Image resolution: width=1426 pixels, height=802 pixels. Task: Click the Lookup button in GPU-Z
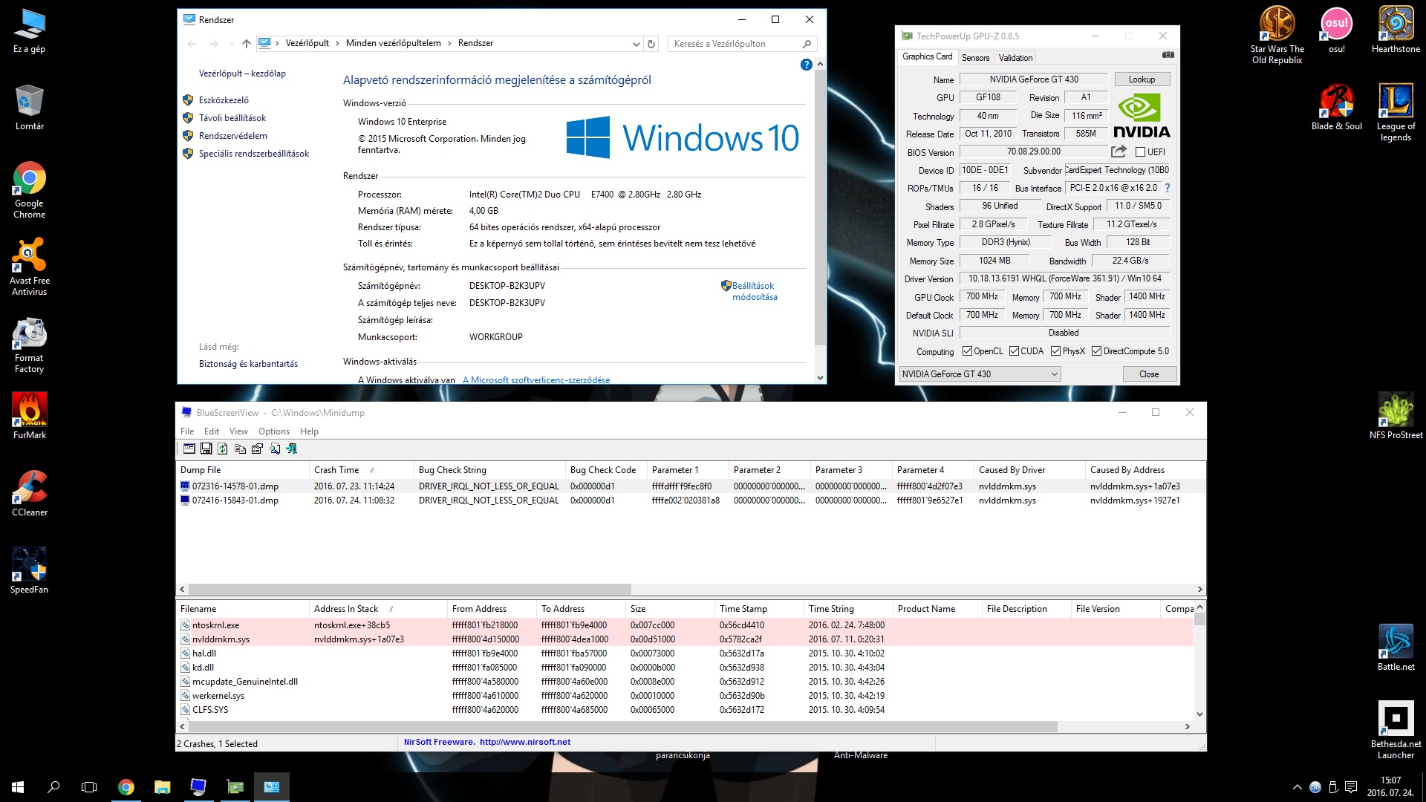coord(1142,79)
